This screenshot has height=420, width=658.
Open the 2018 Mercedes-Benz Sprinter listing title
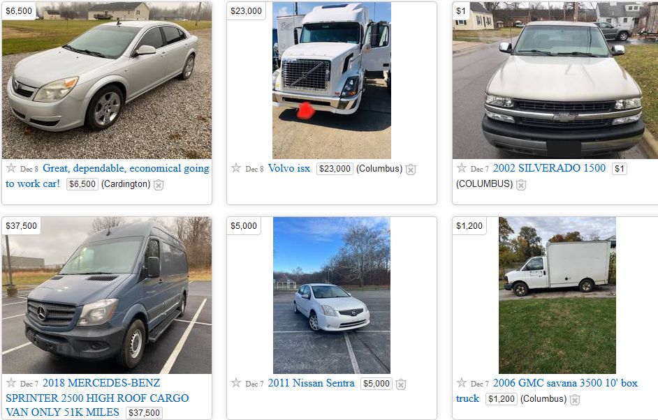click(x=97, y=398)
